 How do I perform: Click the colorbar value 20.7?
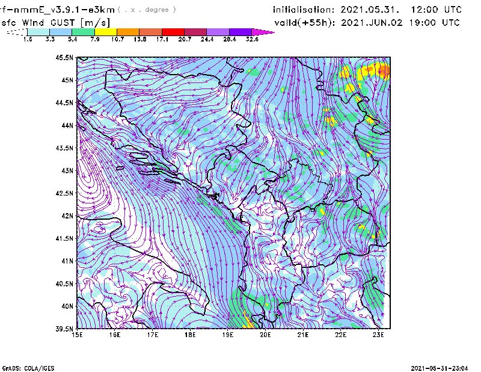point(185,39)
